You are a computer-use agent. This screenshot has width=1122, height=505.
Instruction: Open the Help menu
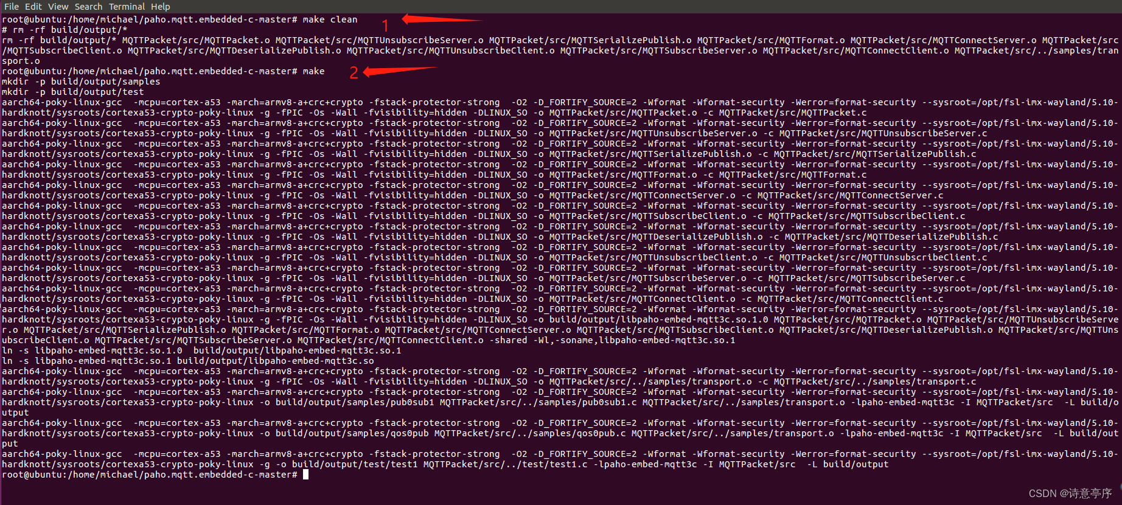(160, 6)
